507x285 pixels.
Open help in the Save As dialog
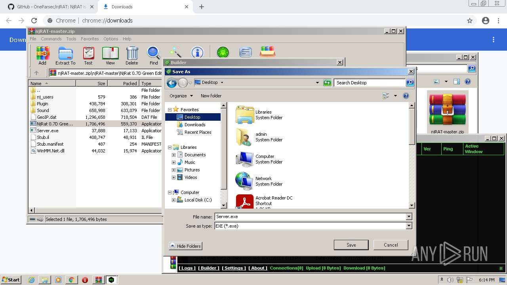406,96
